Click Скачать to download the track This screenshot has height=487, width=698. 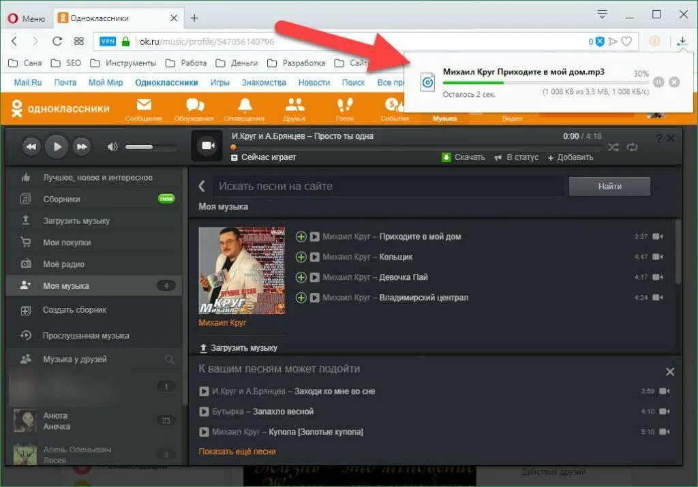pyautogui.click(x=464, y=157)
